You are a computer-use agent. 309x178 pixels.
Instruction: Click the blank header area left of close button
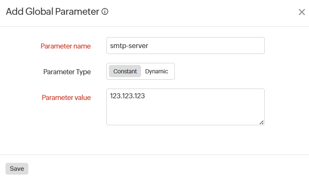(211, 12)
